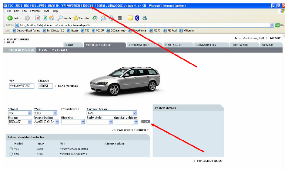
Task: Select the CSC LIST sub-tab
Action: [60, 50]
